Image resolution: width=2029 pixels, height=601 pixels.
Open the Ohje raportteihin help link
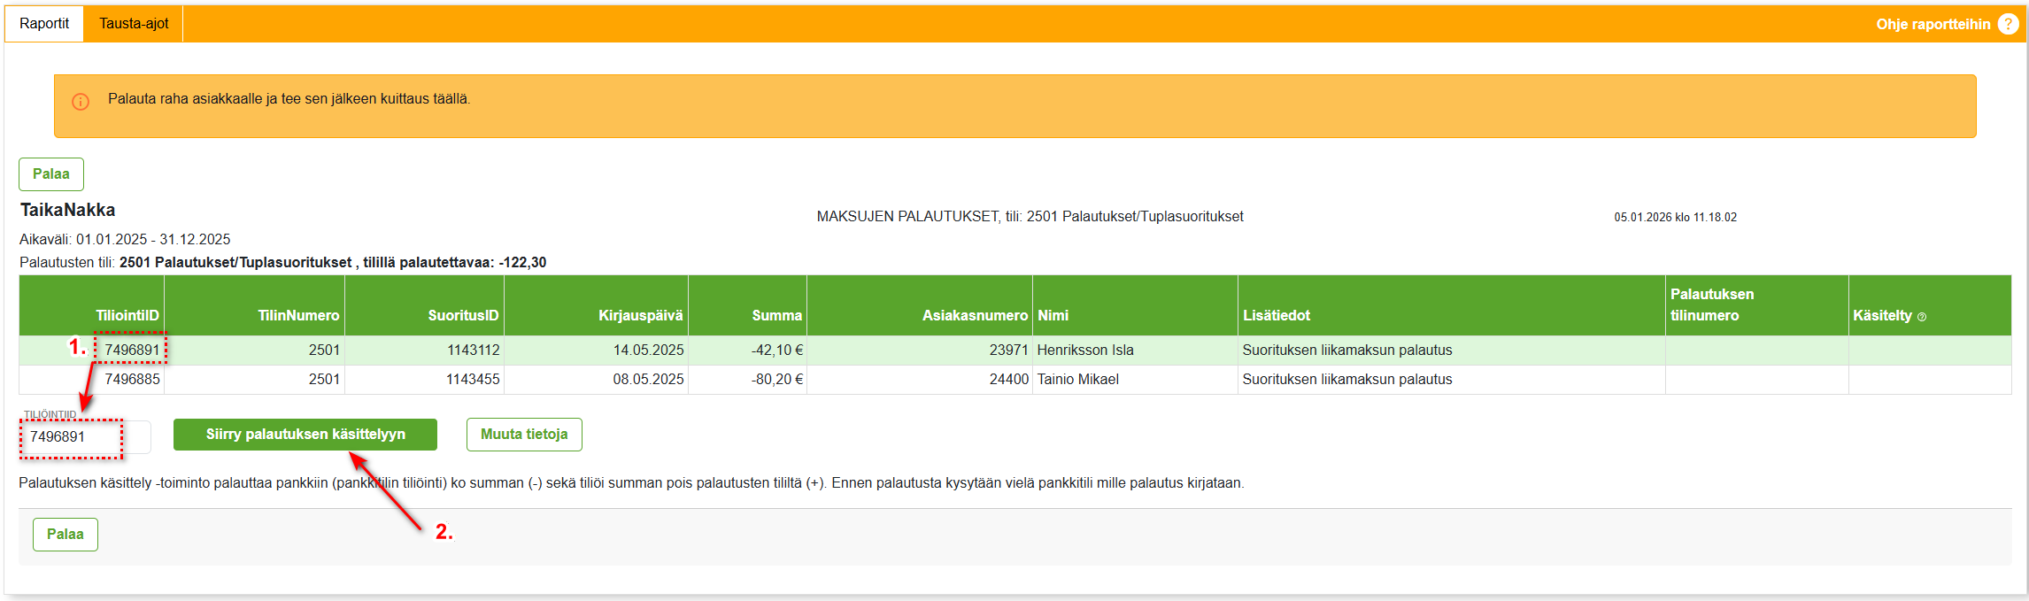click(1933, 24)
